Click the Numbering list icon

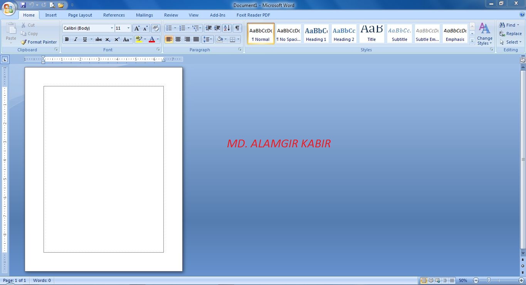(x=183, y=28)
